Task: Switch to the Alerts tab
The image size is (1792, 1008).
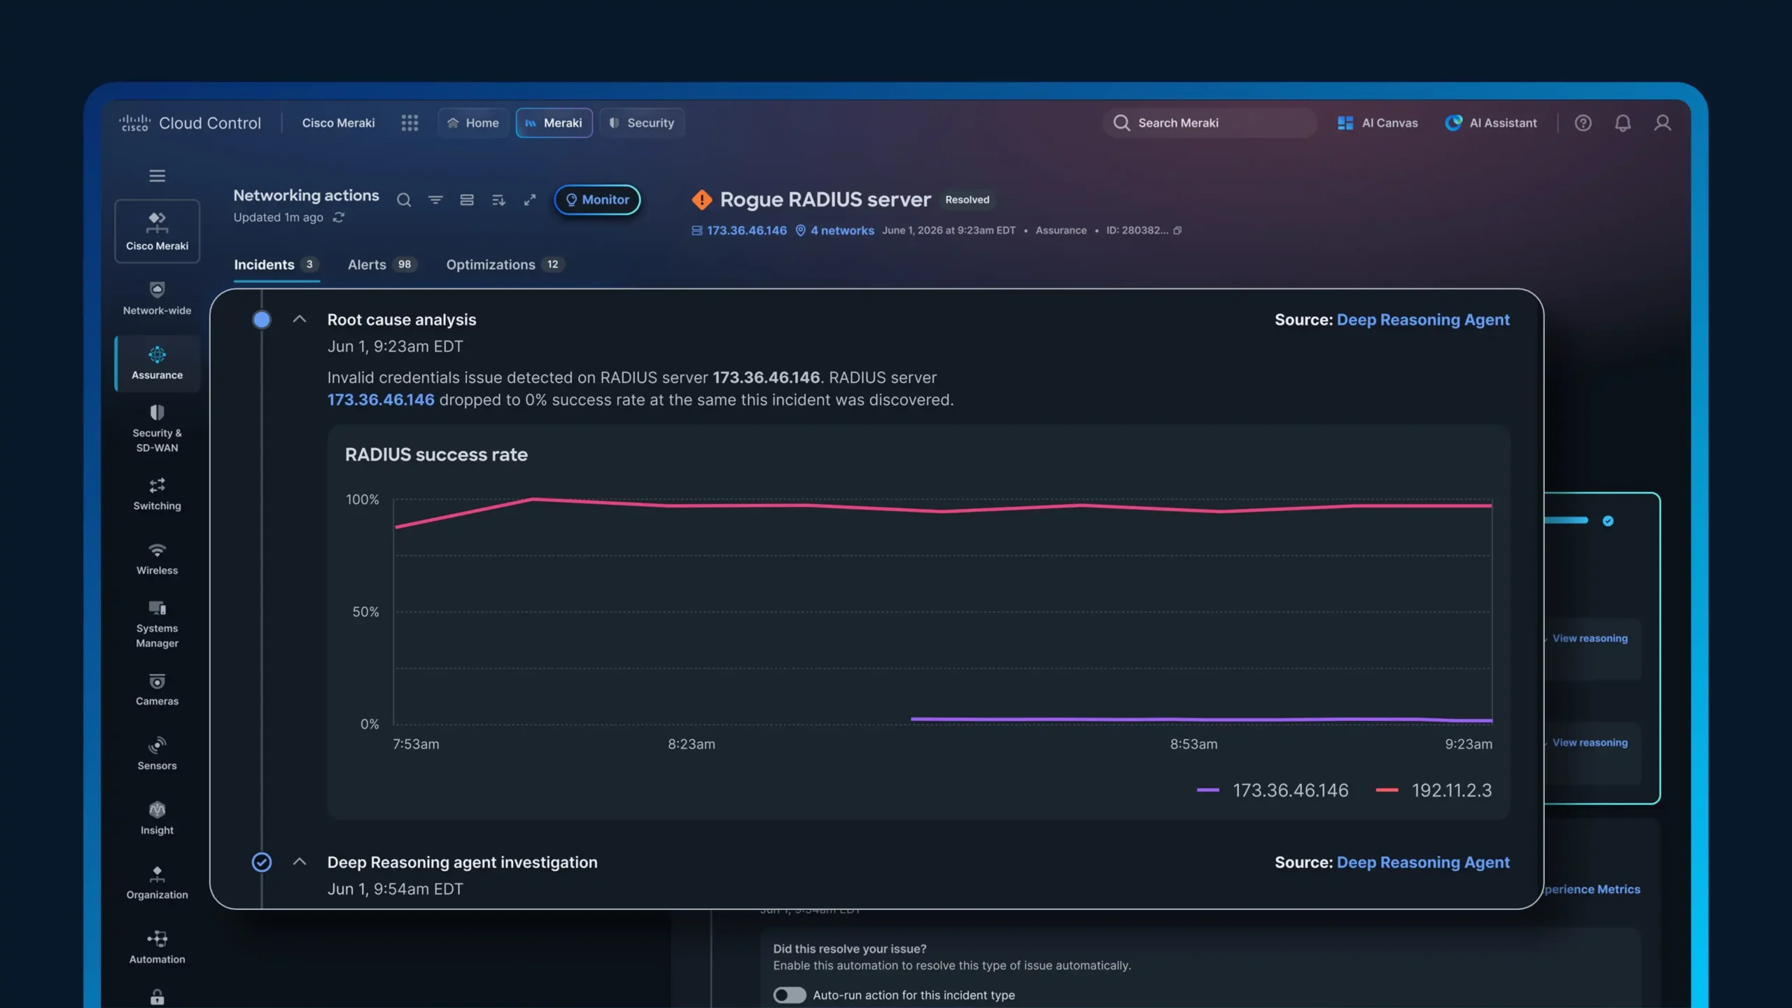Action: [381, 265]
